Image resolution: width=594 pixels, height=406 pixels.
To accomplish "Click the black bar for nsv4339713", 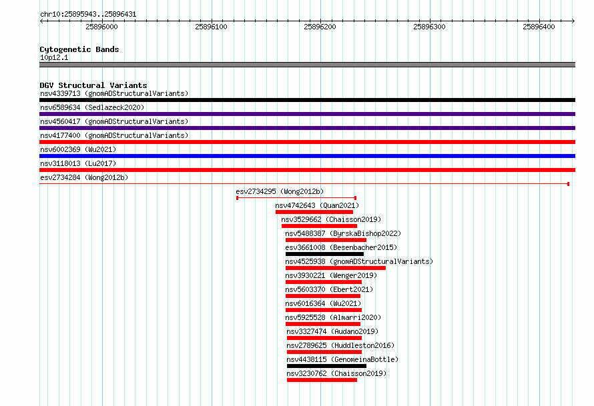I will click(307, 100).
